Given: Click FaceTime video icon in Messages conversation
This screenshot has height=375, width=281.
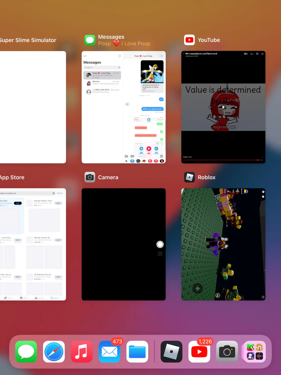Looking at the screenshot, I should pos(161,56).
